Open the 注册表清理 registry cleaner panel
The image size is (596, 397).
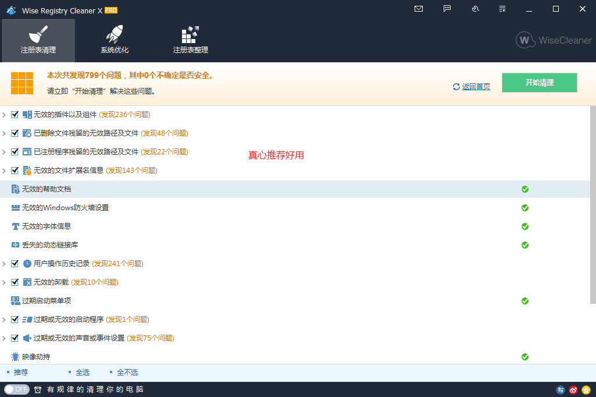[38, 40]
